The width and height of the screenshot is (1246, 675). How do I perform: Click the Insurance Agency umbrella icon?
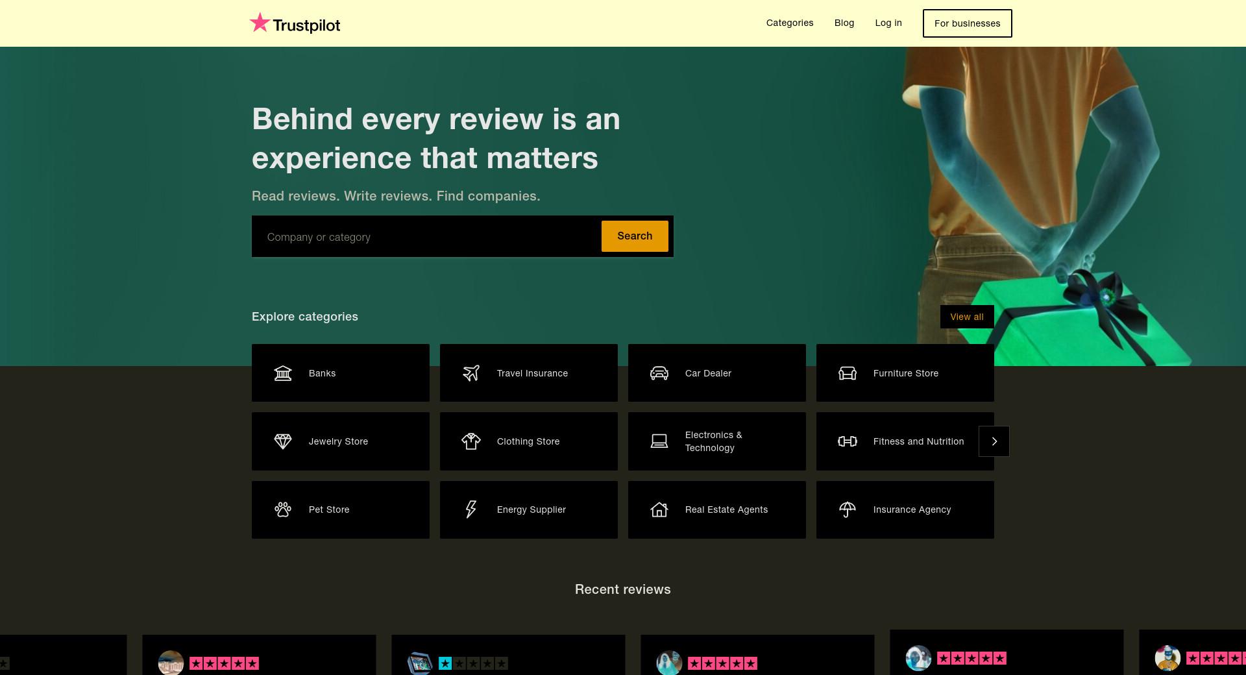(x=848, y=509)
